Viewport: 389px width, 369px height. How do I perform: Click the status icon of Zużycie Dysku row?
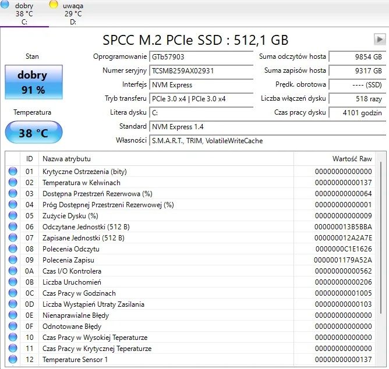click(x=13, y=215)
